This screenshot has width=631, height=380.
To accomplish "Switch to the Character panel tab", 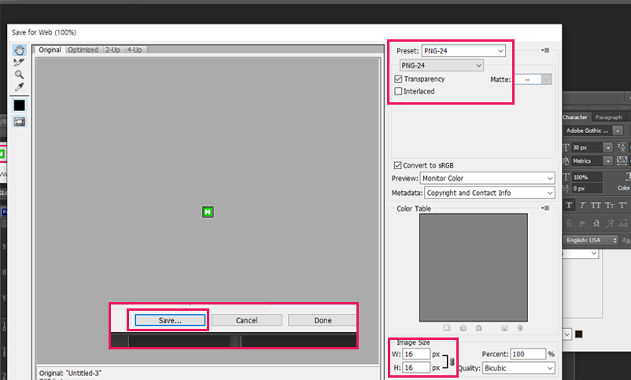I will coord(575,117).
